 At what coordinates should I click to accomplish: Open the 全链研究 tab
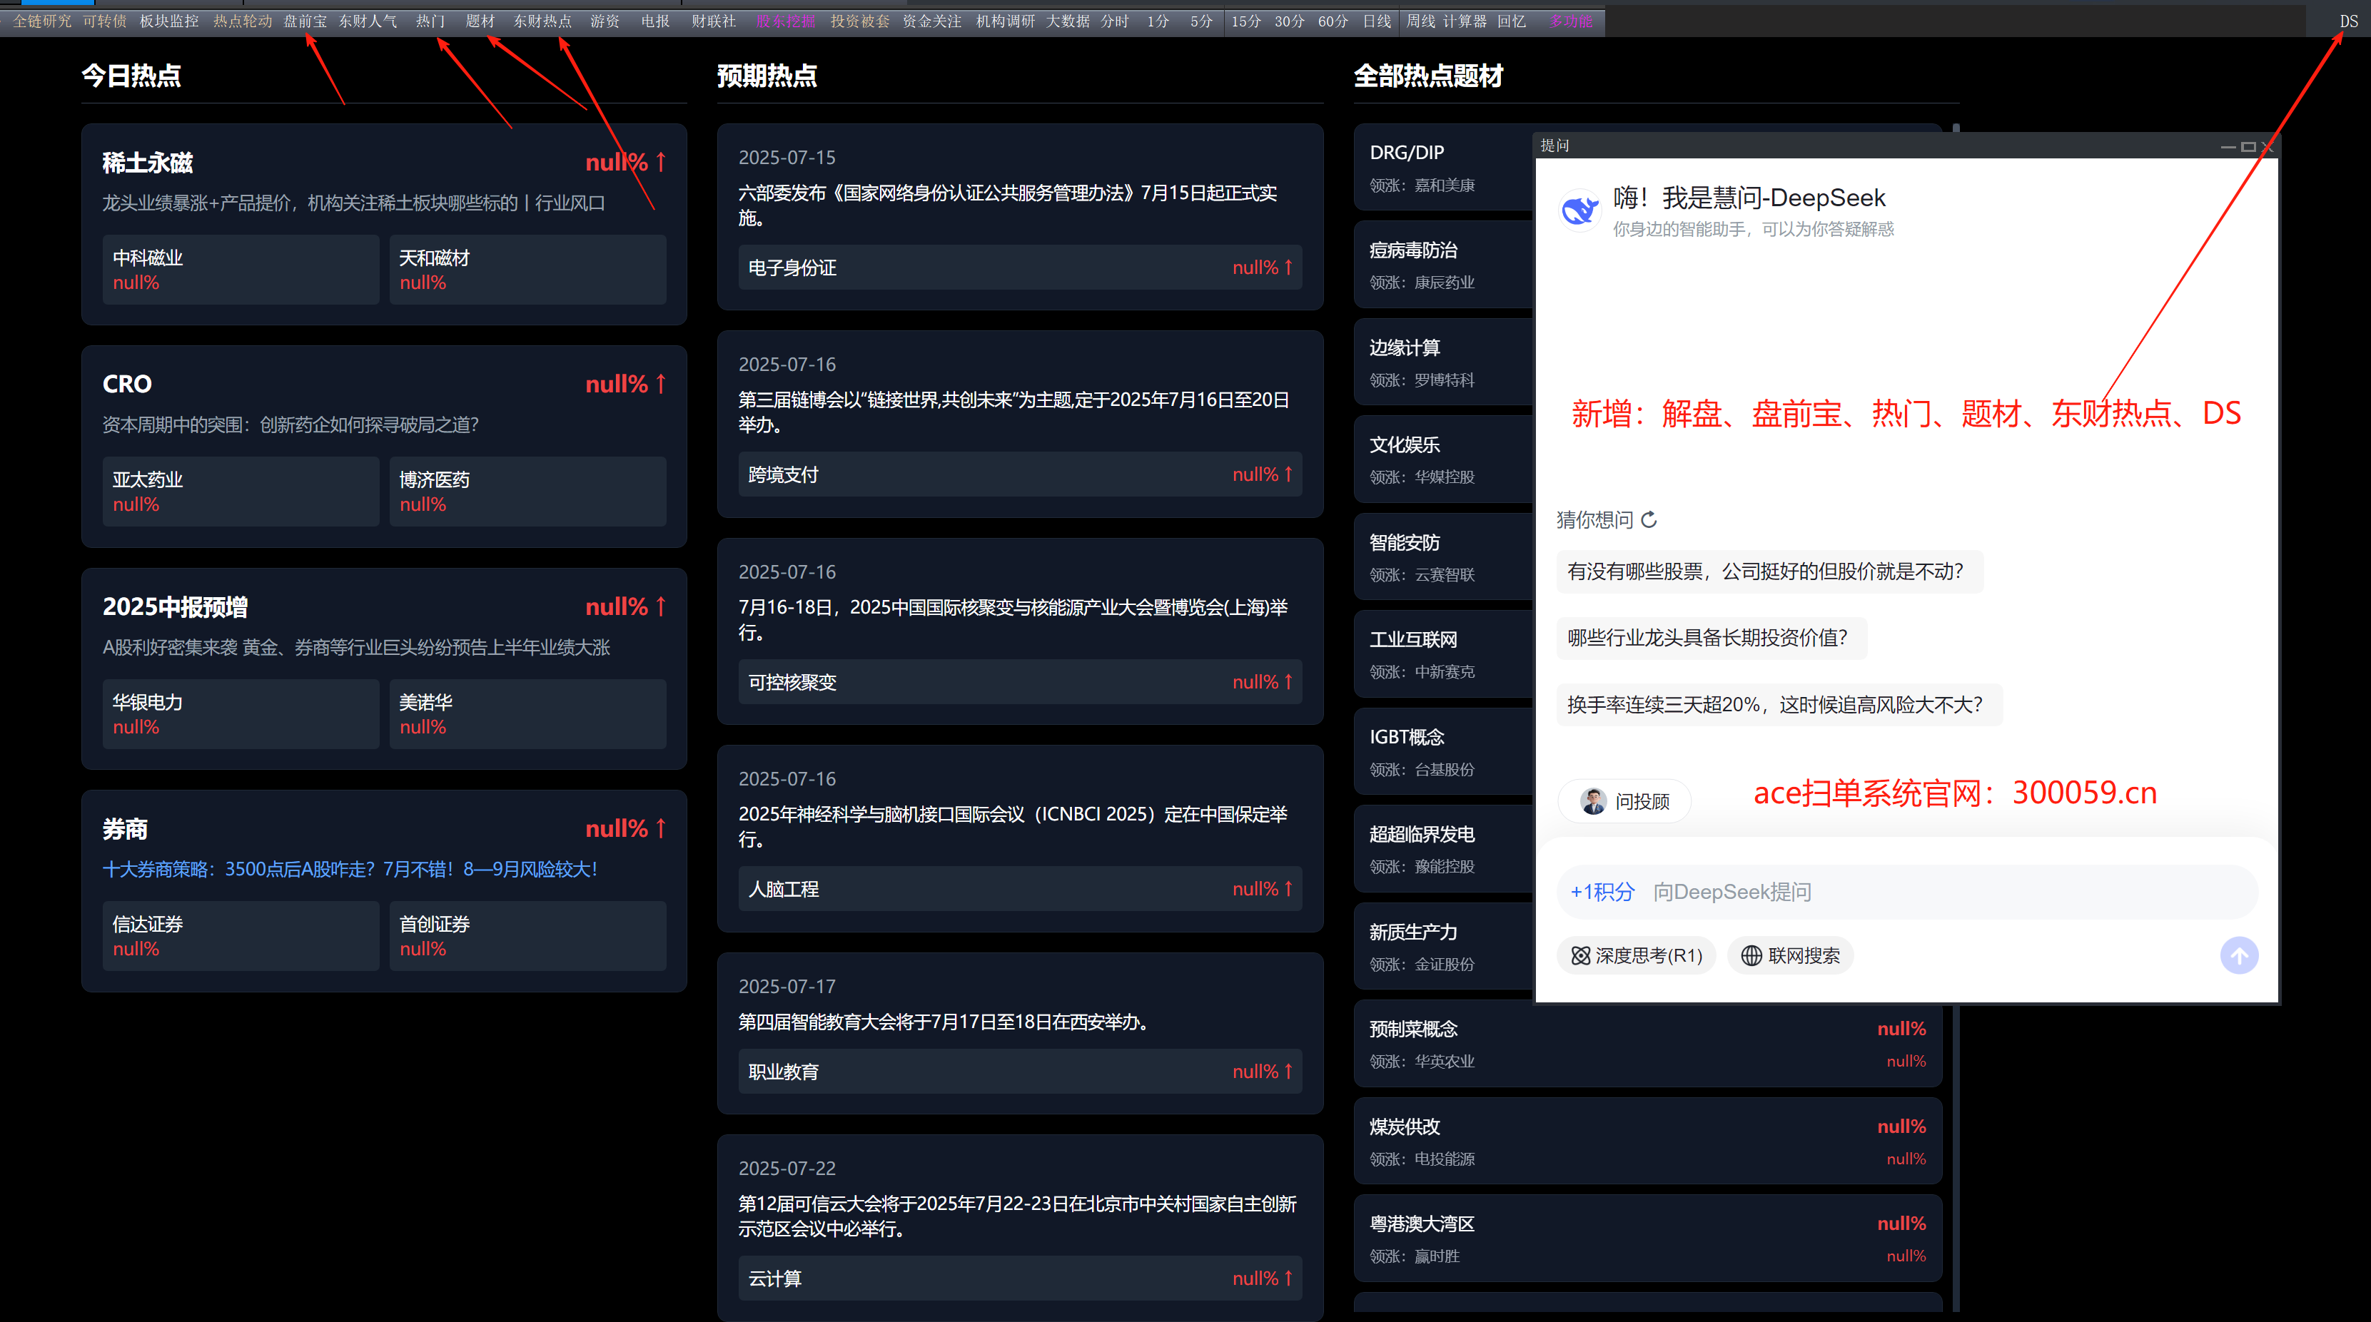click(41, 21)
